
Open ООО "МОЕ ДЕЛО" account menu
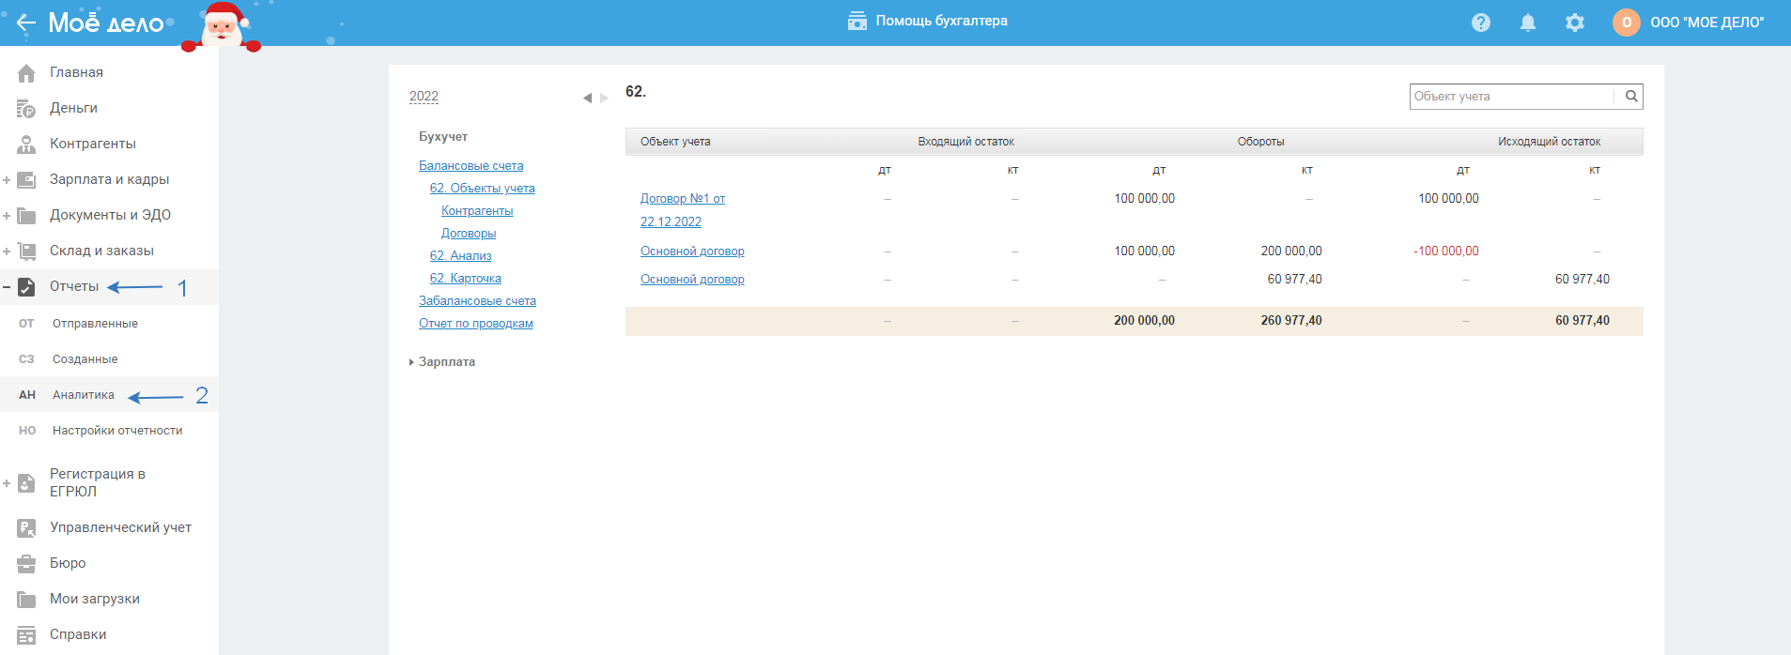coord(1707,23)
